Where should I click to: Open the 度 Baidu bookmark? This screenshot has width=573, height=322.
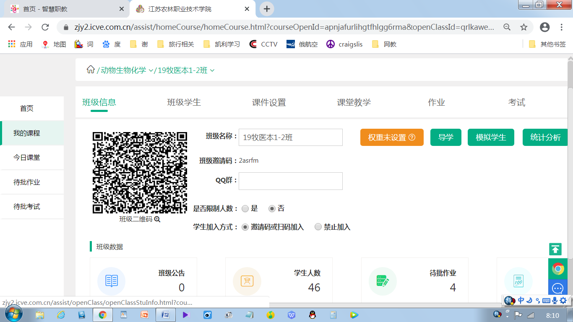112,44
